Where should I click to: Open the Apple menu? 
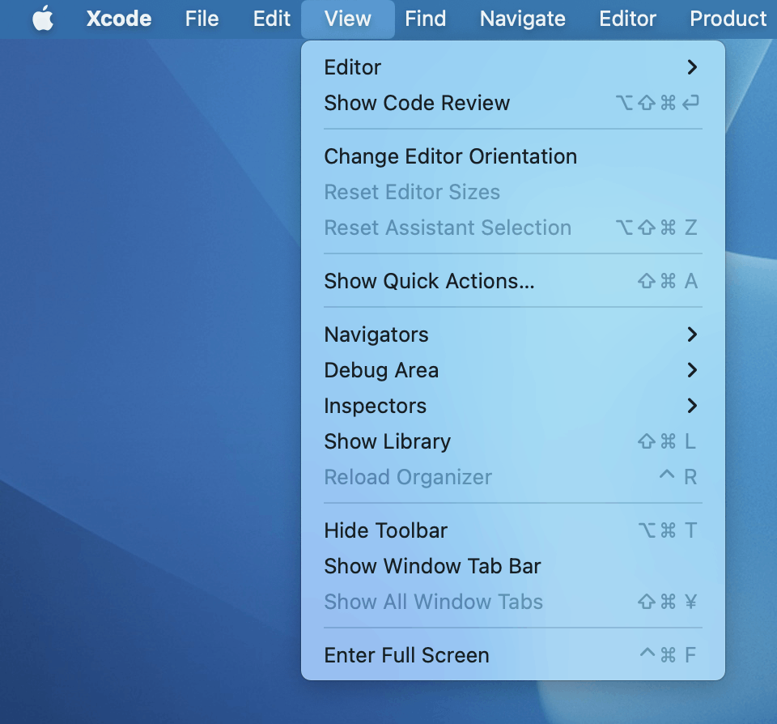tap(43, 19)
